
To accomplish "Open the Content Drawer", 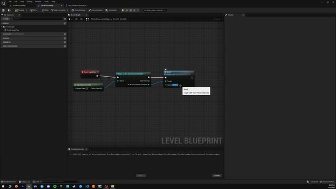I will pos(9,182).
